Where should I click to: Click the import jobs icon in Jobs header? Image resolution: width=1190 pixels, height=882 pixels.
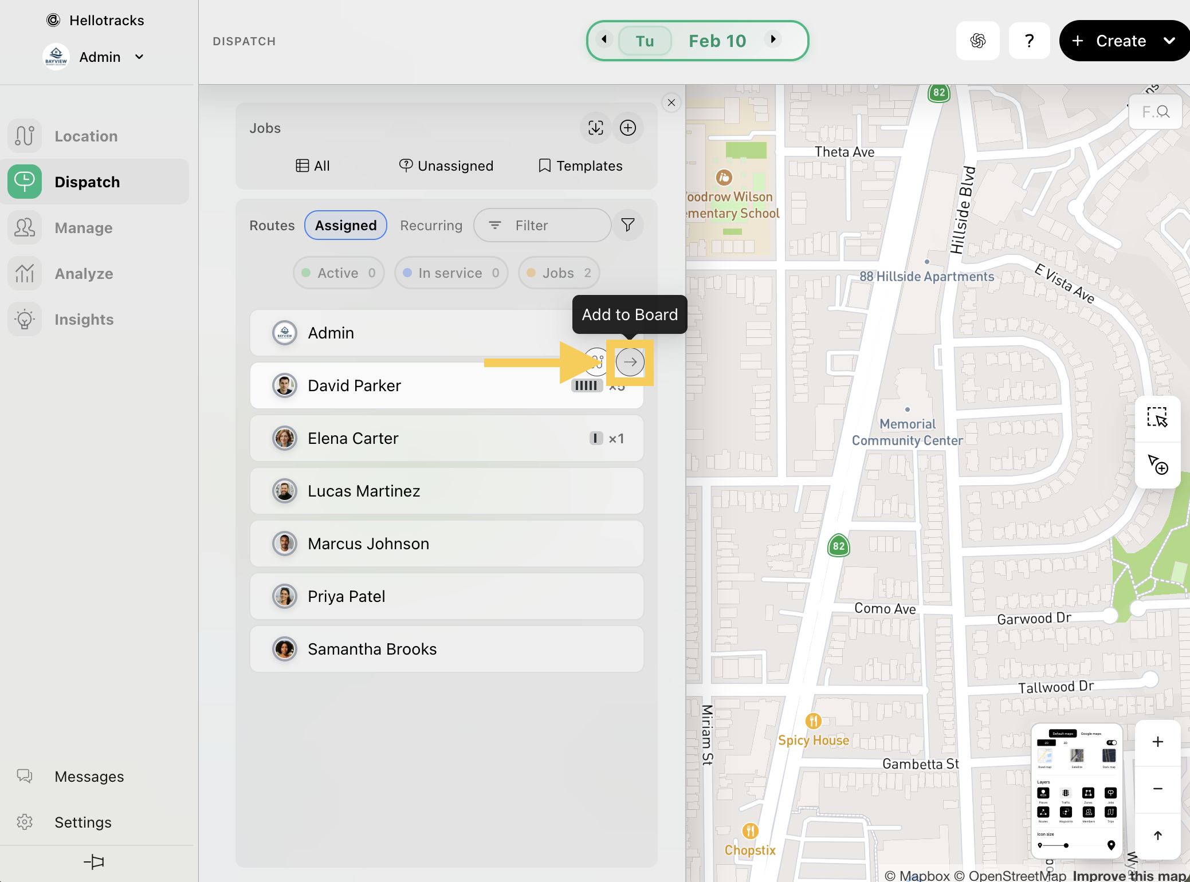point(596,128)
